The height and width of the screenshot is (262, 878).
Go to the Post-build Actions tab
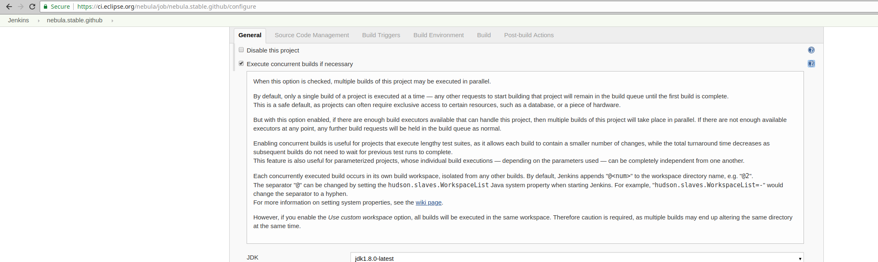click(529, 35)
